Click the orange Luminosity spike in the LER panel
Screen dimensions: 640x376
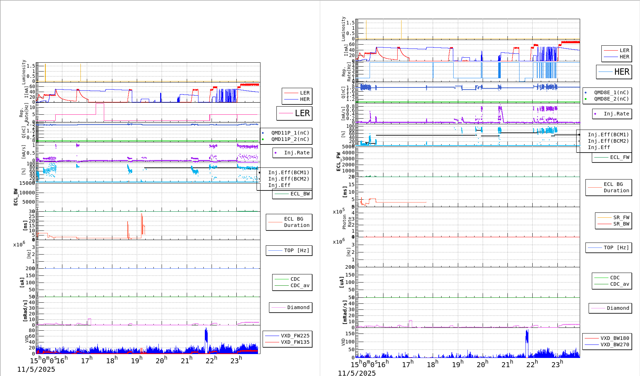coord(45,73)
